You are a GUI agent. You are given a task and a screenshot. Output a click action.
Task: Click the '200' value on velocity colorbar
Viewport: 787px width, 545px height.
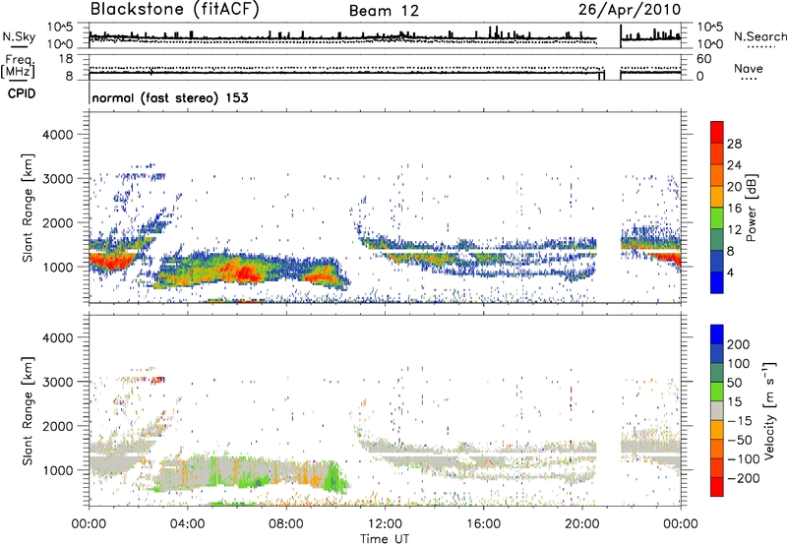(x=739, y=344)
